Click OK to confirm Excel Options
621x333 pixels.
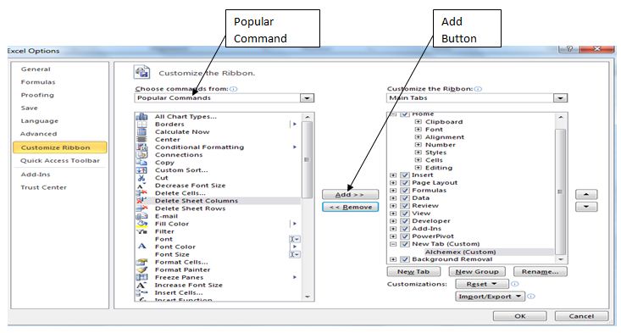tap(520, 316)
